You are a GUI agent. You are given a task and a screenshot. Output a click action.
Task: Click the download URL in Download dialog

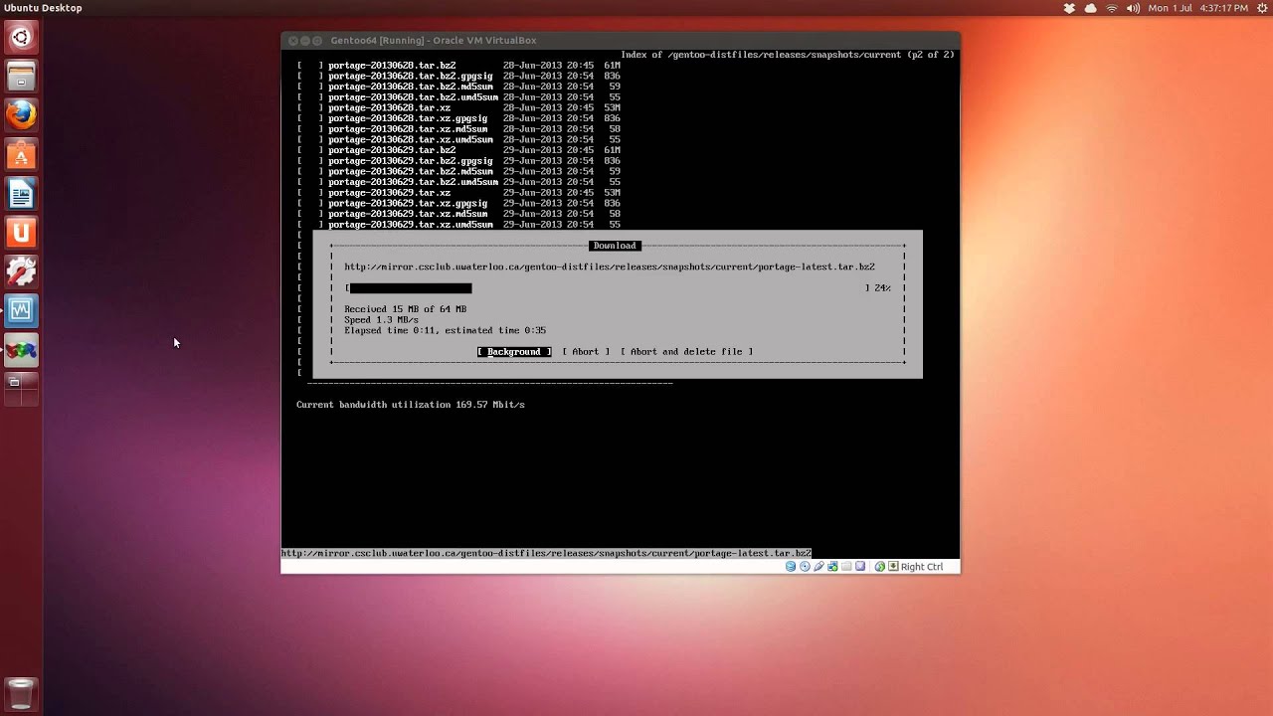click(610, 267)
